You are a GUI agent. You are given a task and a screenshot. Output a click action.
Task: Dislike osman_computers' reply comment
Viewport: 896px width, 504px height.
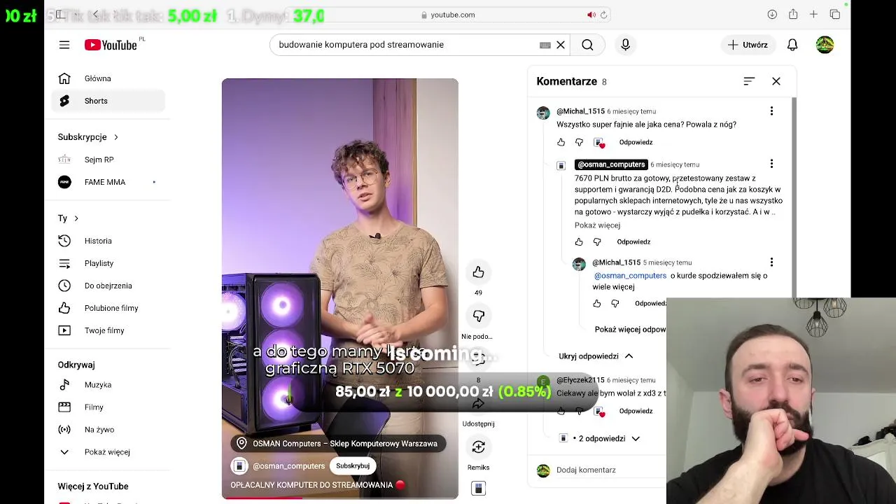click(x=597, y=241)
